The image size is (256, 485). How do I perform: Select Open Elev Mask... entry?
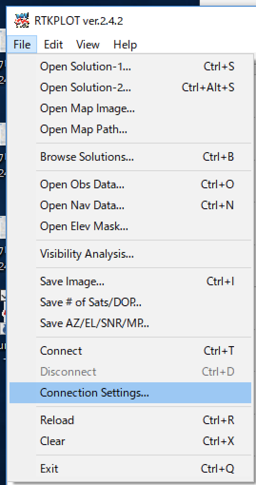point(130,226)
